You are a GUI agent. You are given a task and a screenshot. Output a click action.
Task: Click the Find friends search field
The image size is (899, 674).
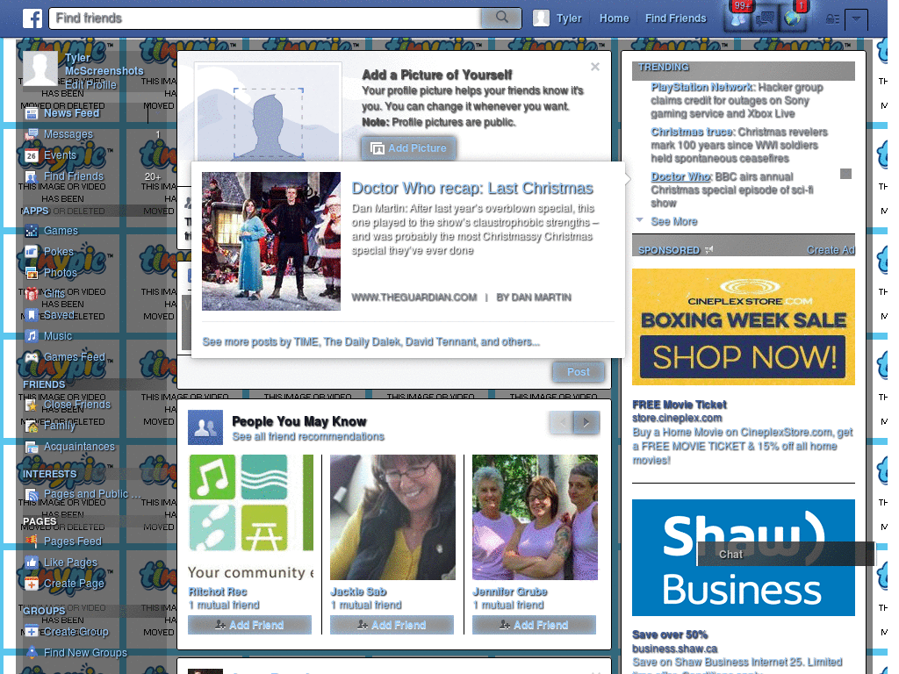pos(265,18)
